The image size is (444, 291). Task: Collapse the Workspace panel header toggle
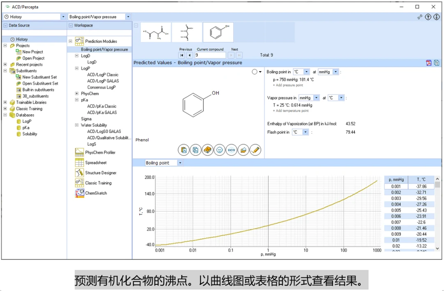pyautogui.click(x=71, y=25)
